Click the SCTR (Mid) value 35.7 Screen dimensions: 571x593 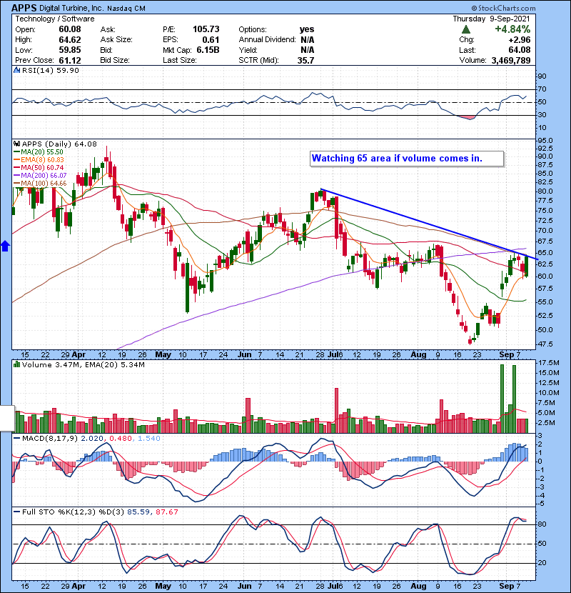tap(305, 60)
